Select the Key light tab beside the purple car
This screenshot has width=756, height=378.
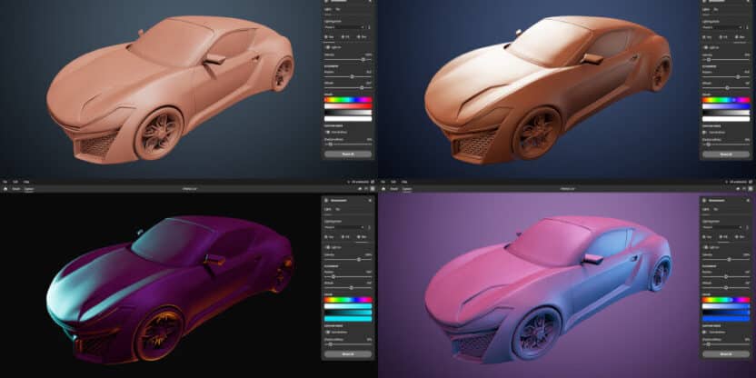point(329,237)
